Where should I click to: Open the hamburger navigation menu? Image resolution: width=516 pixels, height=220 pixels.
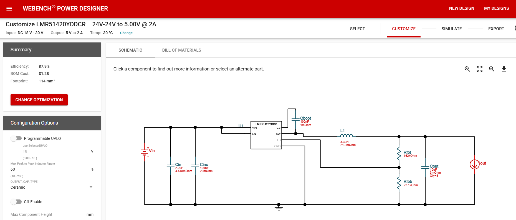coord(9,9)
